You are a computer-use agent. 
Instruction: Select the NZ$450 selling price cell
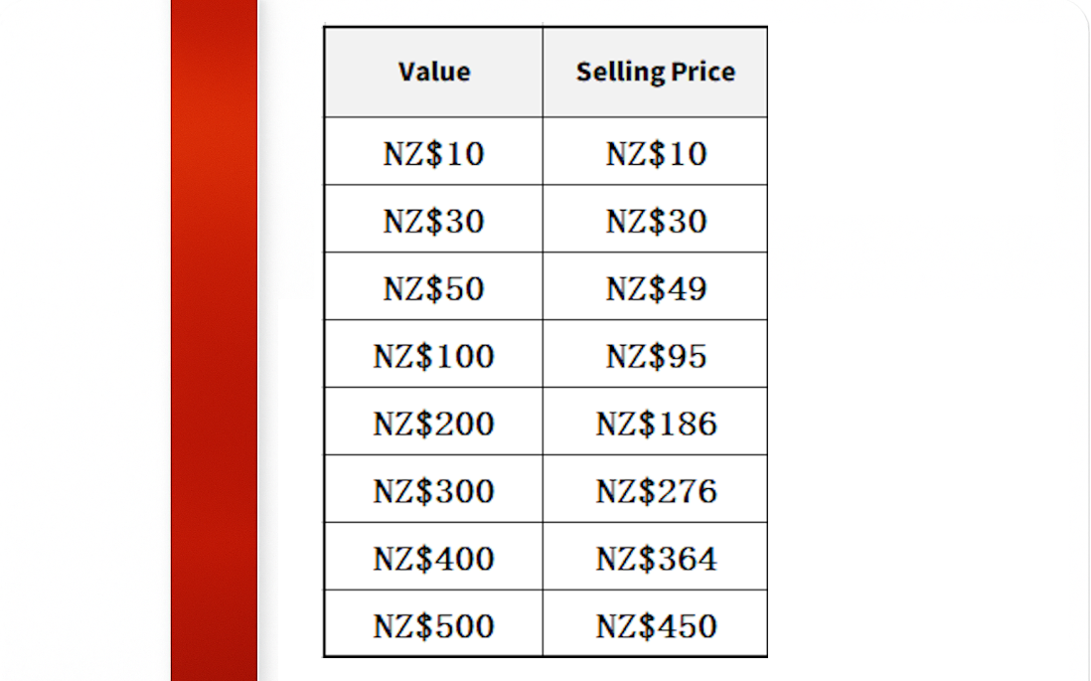pos(656,625)
